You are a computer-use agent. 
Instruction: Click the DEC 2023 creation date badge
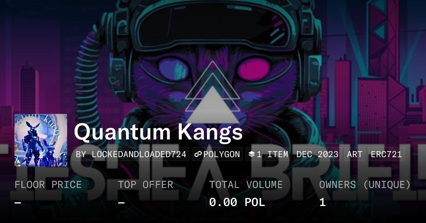(317, 154)
